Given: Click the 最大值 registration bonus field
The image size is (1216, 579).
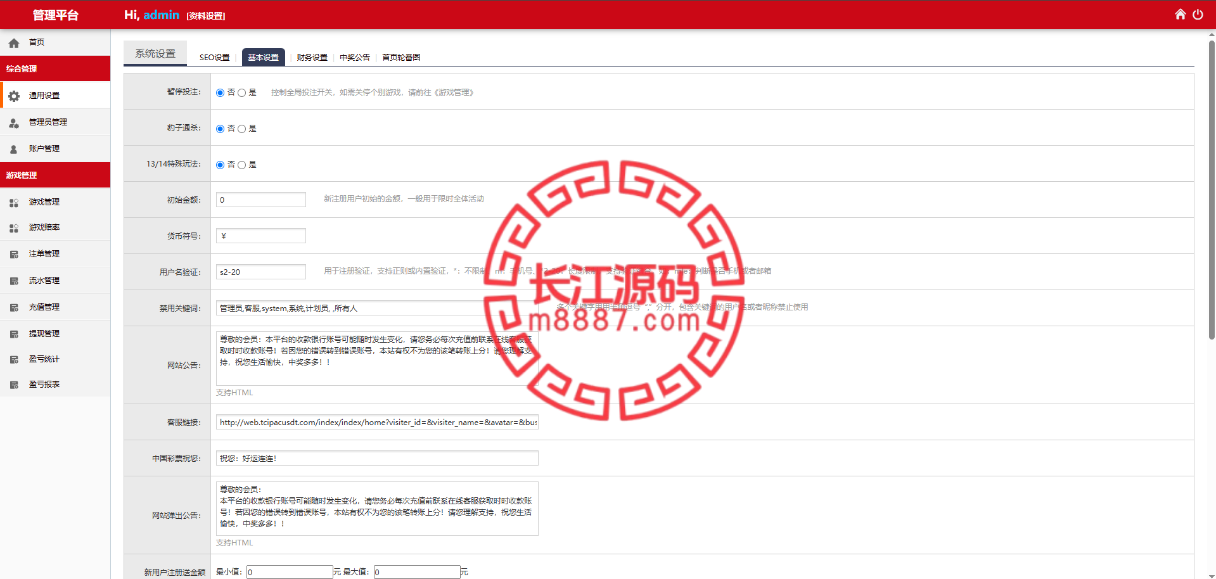Looking at the screenshot, I should [x=417, y=572].
